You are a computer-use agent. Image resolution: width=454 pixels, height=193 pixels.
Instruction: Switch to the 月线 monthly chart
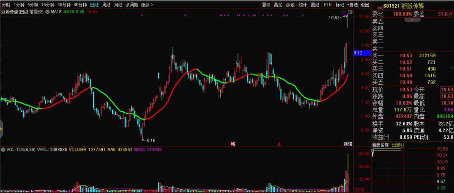click(x=118, y=5)
